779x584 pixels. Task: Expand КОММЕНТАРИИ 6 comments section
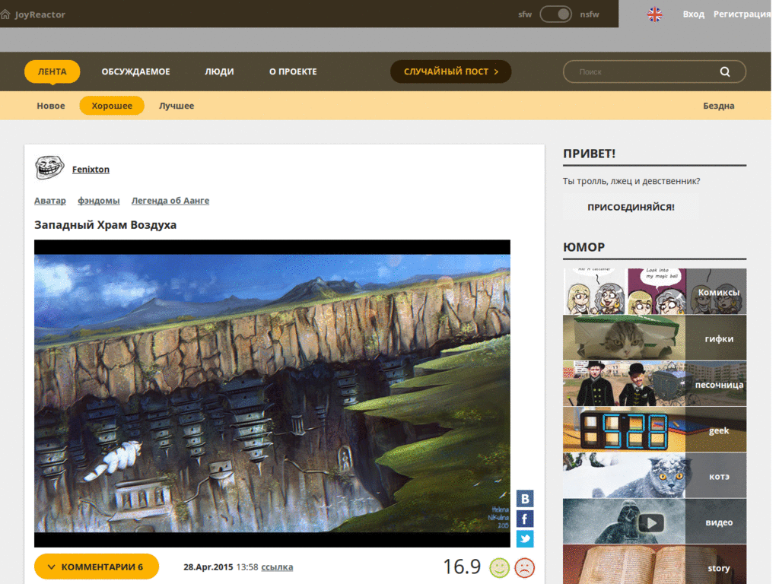point(97,567)
